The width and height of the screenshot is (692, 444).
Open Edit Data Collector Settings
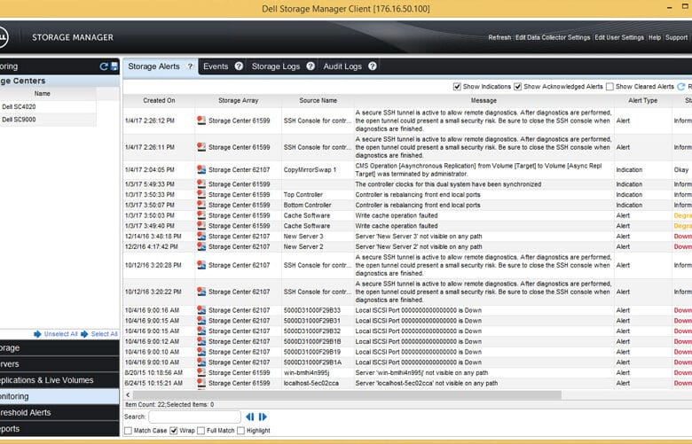pyautogui.click(x=553, y=37)
